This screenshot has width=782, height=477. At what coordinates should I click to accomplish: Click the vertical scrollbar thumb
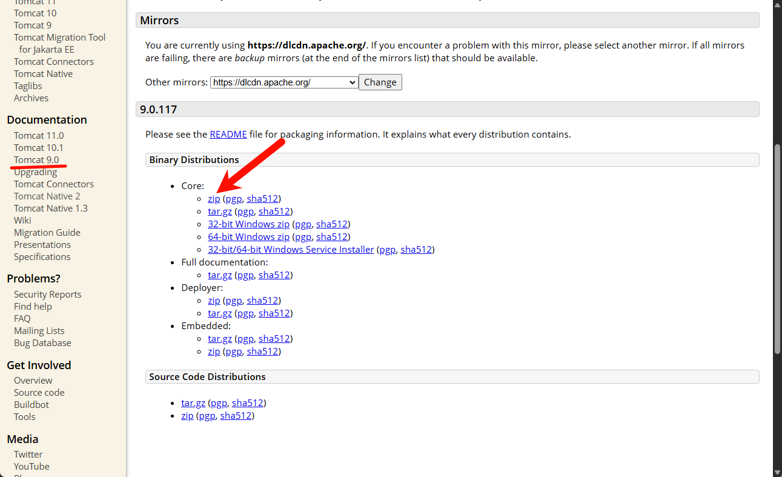(778, 249)
